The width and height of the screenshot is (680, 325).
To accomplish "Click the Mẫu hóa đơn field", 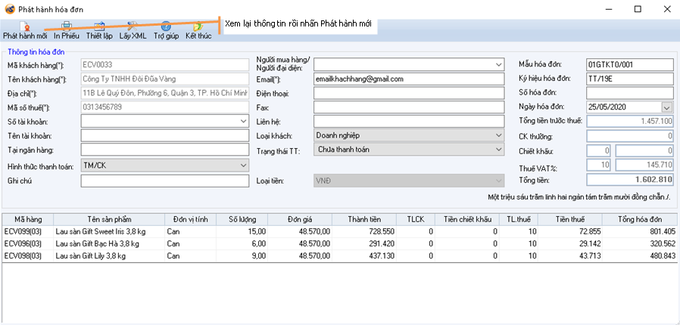I will coord(630,64).
